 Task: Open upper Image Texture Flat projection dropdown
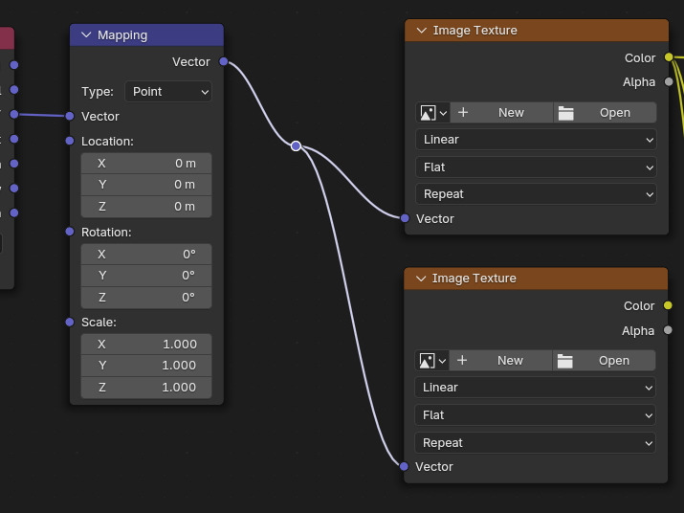point(536,167)
